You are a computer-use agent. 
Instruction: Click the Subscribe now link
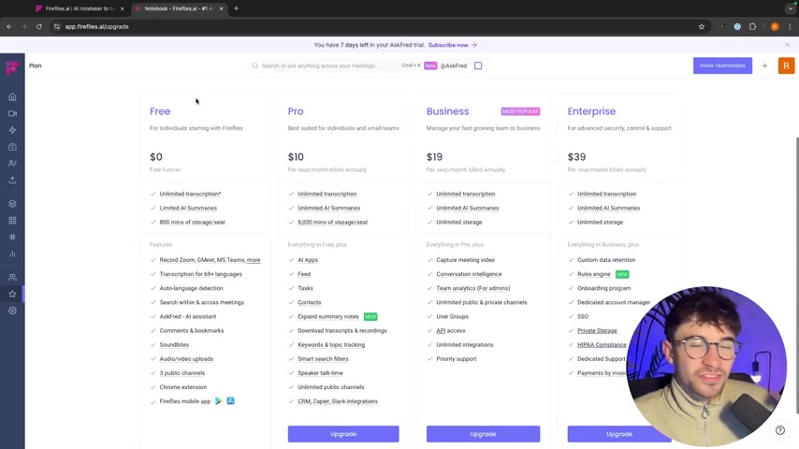click(452, 45)
